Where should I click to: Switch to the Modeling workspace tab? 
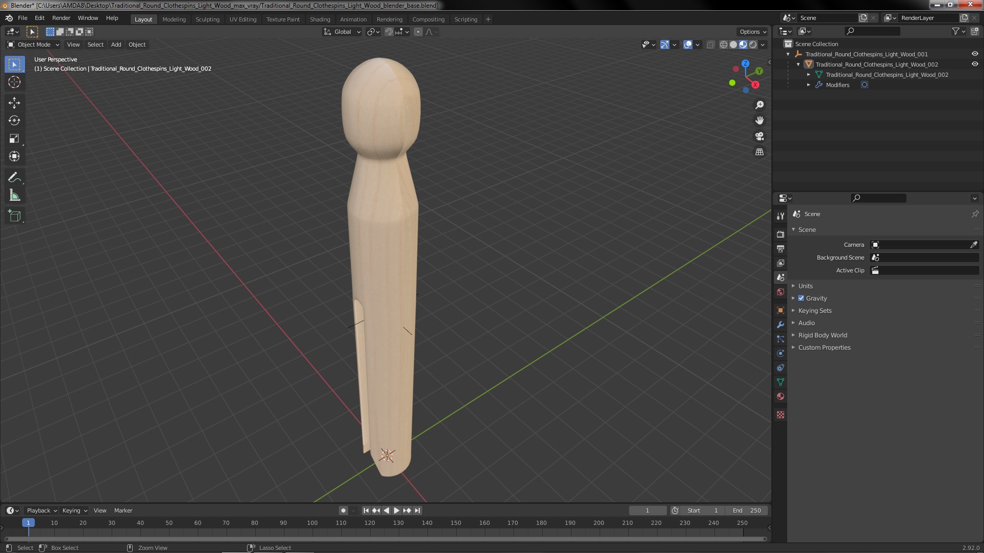[174, 19]
